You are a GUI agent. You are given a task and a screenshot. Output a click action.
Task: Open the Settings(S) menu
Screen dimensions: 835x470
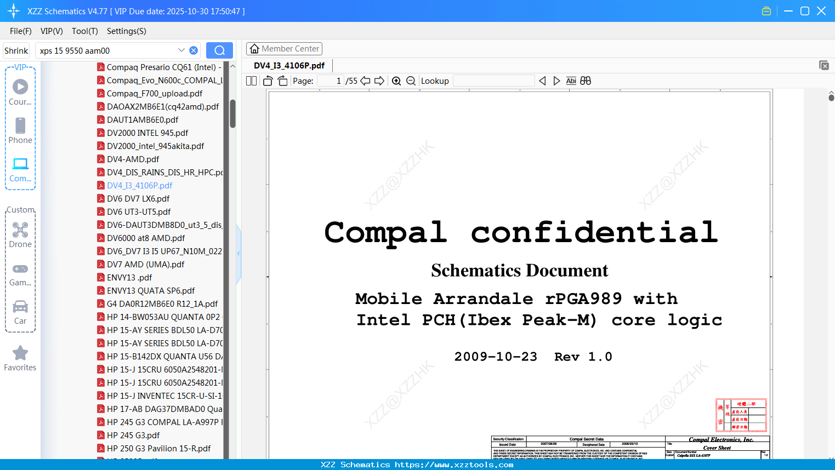pos(127,31)
